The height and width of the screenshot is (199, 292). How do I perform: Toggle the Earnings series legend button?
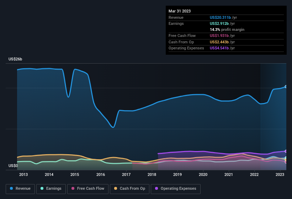51,189
